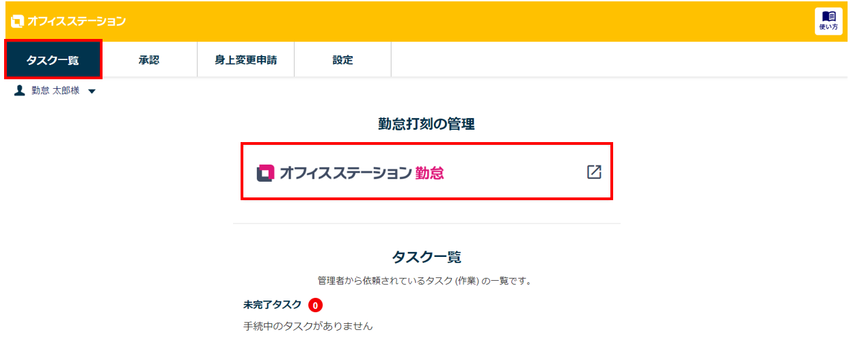Click the 勤怠 pink text label
851x345 pixels.
pyautogui.click(x=429, y=174)
